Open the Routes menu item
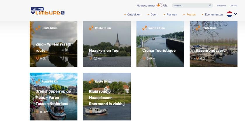The width and height of the screenshot is (245, 138). pyautogui.click(x=189, y=15)
